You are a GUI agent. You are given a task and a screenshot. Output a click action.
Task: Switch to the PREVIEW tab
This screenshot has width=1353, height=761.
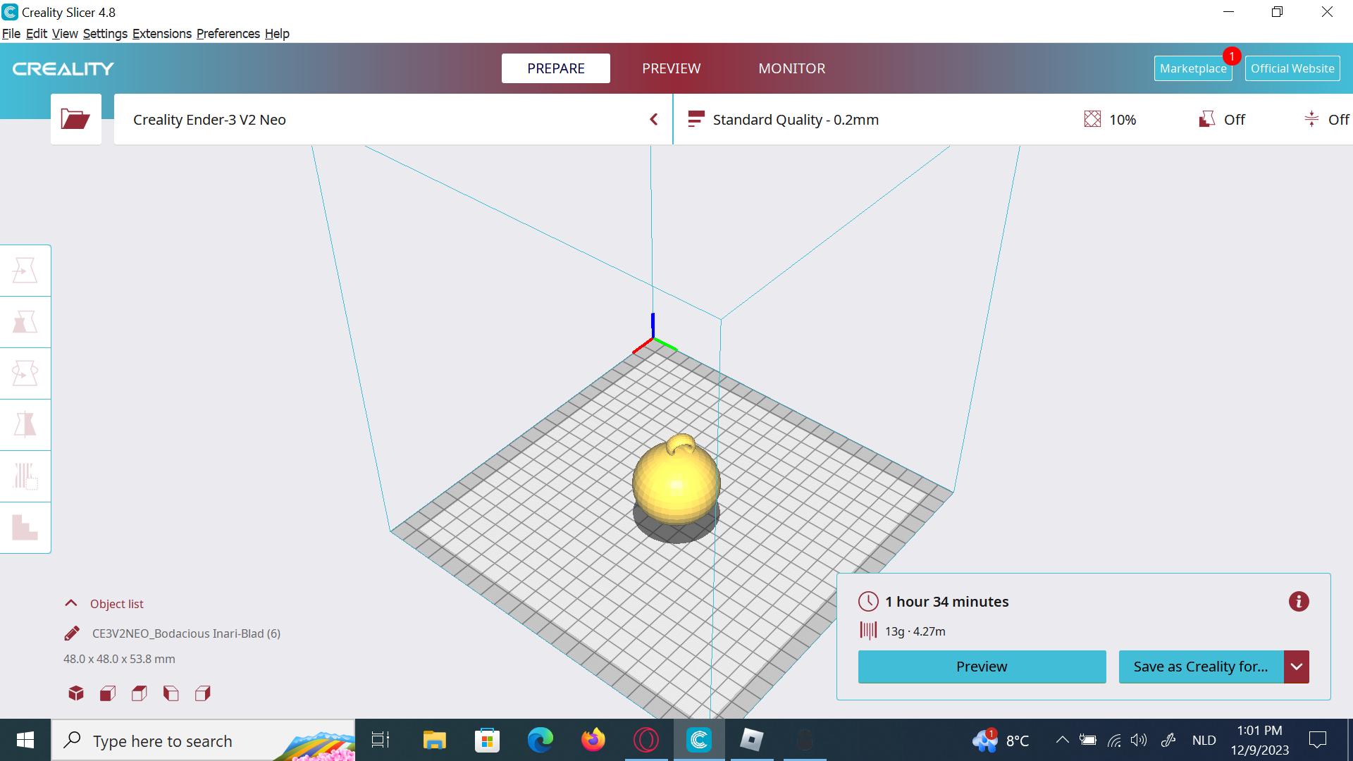[x=671, y=68]
